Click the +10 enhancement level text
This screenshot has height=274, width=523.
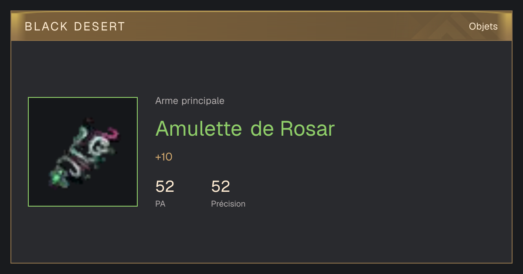click(x=164, y=157)
